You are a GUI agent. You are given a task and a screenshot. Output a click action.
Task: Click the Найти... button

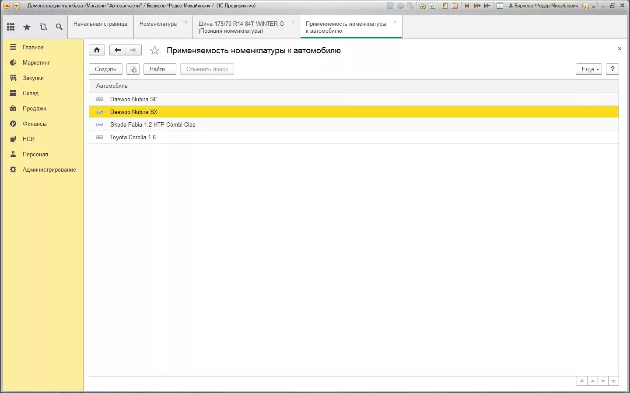tap(160, 69)
